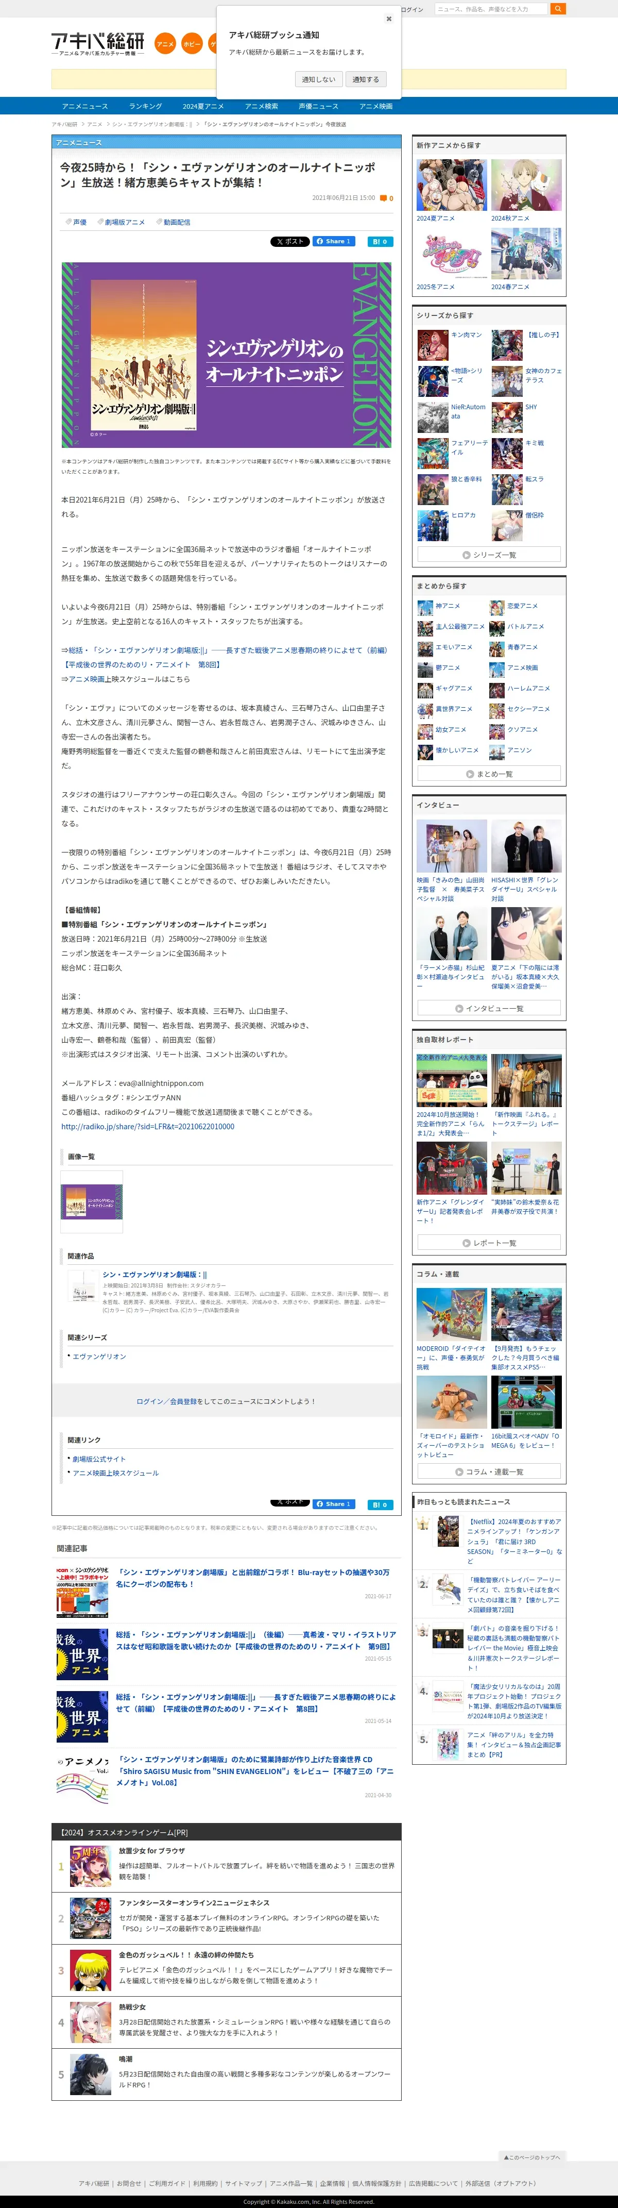The image size is (618, 2208).
Task: Open 利用規約 footer link
Action: coord(205,2183)
